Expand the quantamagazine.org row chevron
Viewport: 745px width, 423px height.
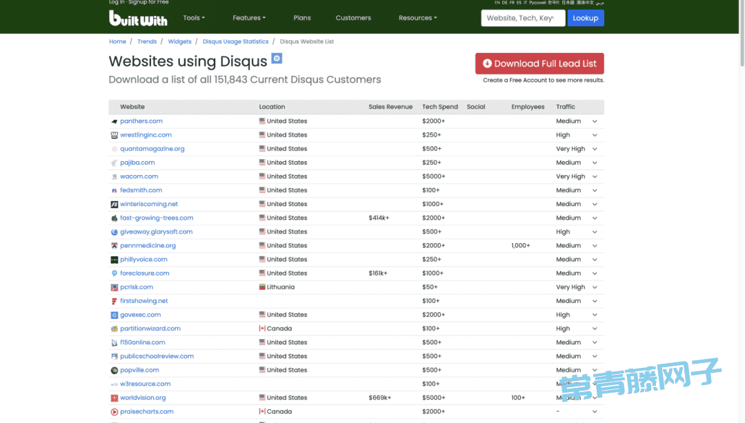click(595, 149)
